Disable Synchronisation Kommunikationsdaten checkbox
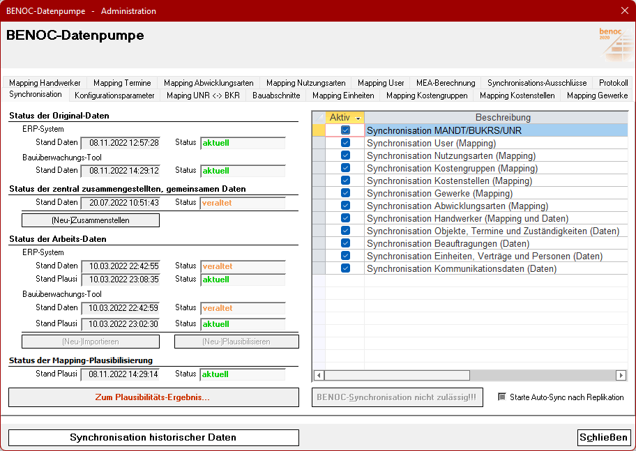636x451 pixels. point(345,268)
